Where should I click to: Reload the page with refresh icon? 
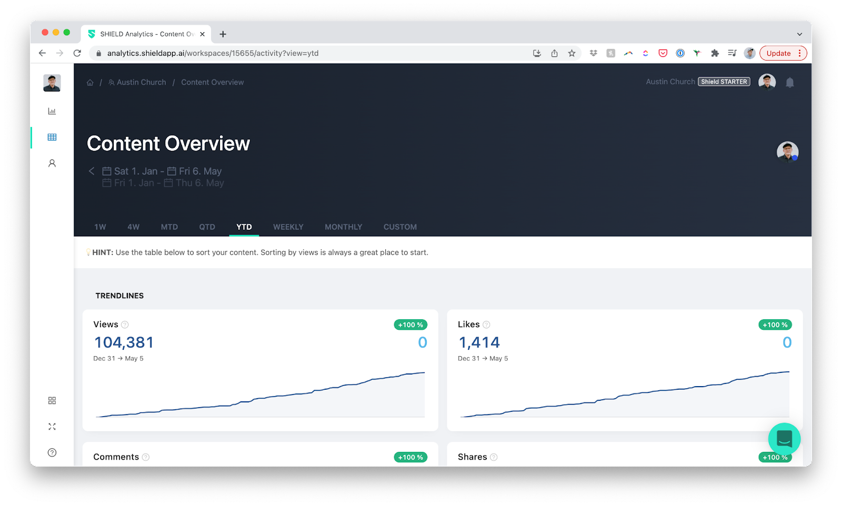[77, 53]
